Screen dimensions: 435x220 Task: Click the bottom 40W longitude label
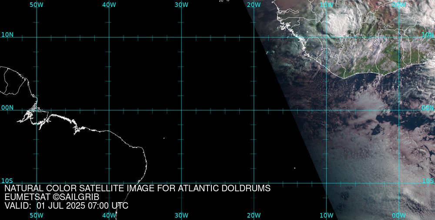coord(109,215)
